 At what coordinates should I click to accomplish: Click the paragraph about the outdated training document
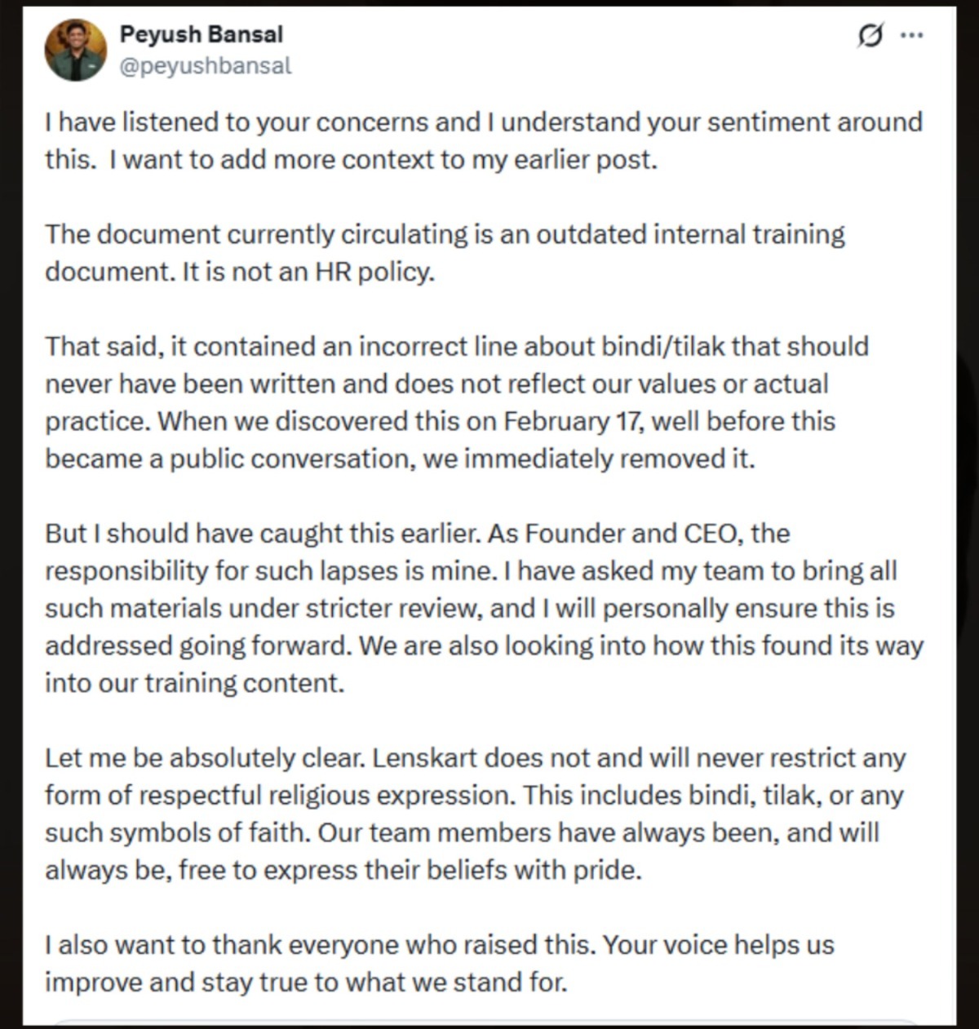445,252
